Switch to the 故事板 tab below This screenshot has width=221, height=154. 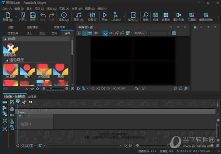[32, 96]
